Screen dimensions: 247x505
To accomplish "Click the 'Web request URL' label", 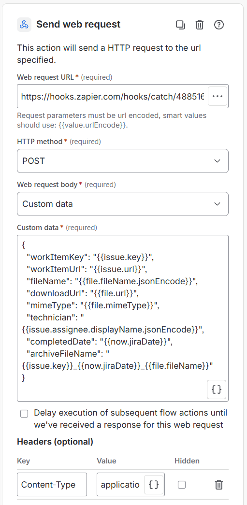I will coord(46,77).
